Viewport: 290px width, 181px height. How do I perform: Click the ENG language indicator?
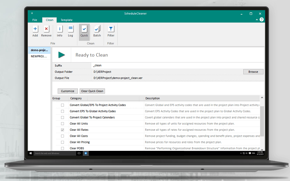pos(254,153)
